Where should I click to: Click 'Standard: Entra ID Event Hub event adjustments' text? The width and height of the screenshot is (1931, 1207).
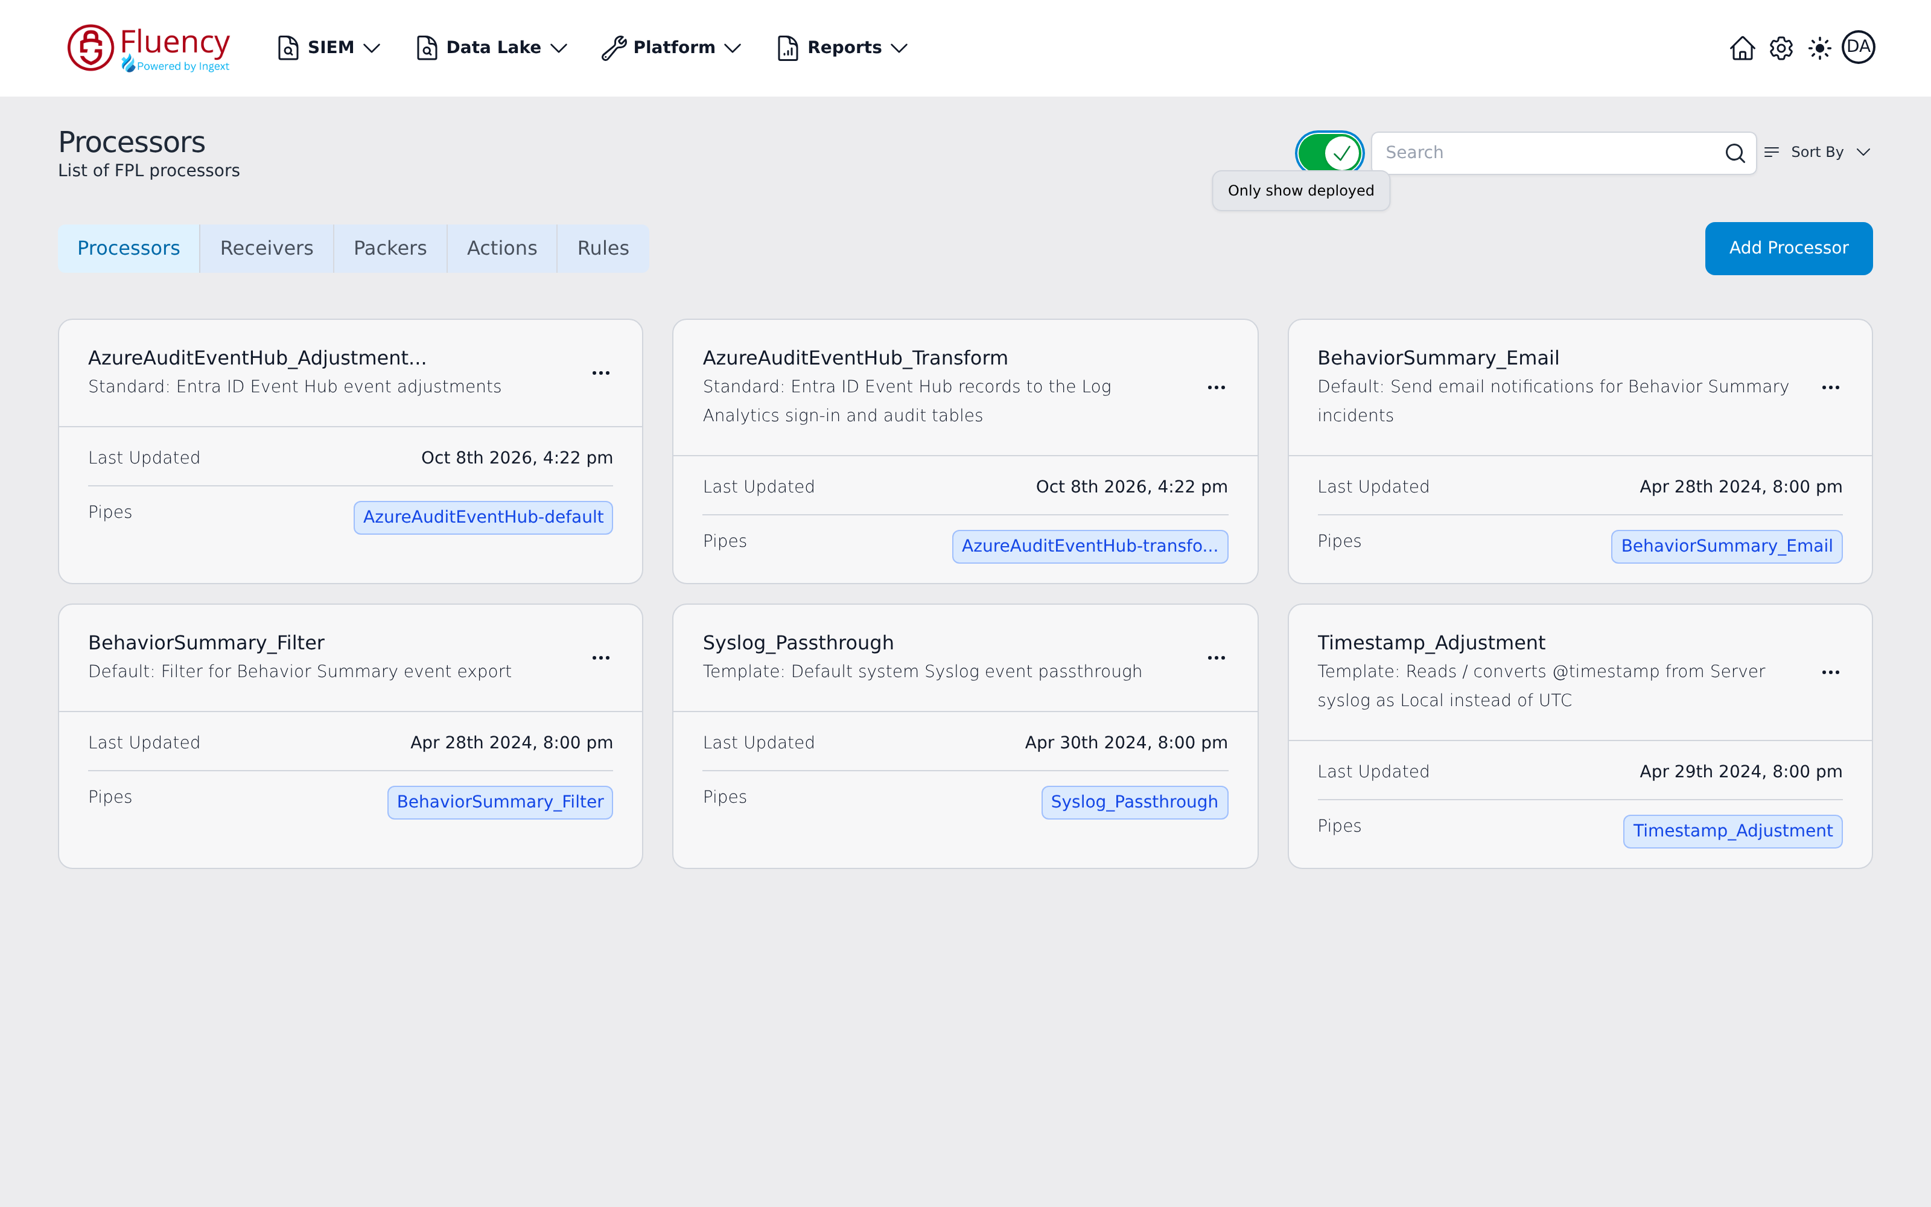point(294,386)
